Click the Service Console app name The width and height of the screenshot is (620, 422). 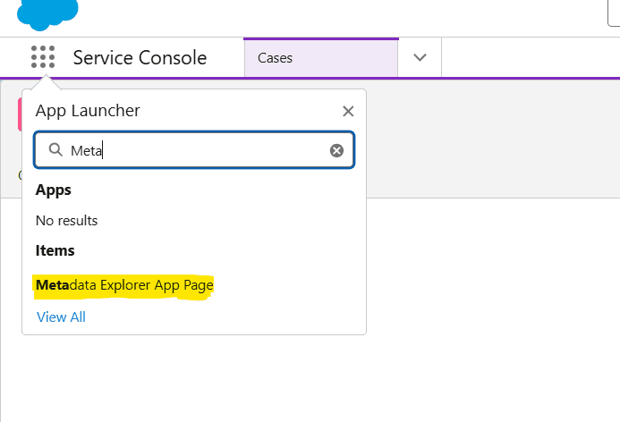tap(140, 58)
